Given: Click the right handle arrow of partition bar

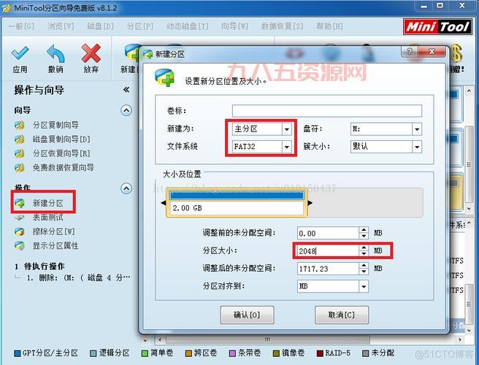Looking at the screenshot, I should [x=310, y=203].
